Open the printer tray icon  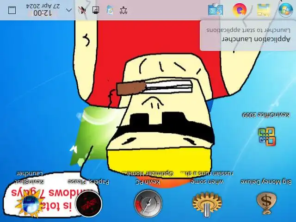click(96, 10)
